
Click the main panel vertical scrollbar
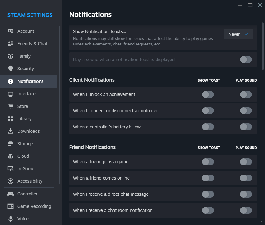[263, 46]
